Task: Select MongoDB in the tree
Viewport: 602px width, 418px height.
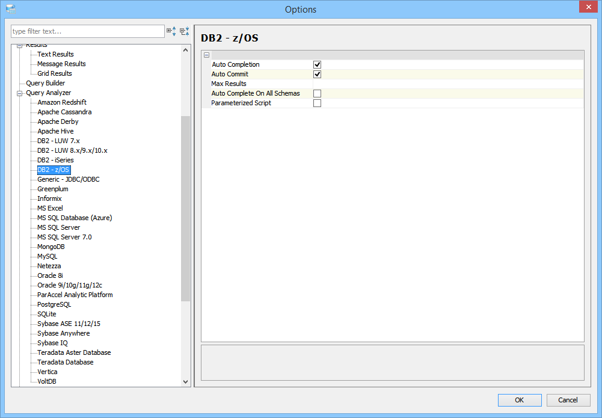Action: [51, 247]
